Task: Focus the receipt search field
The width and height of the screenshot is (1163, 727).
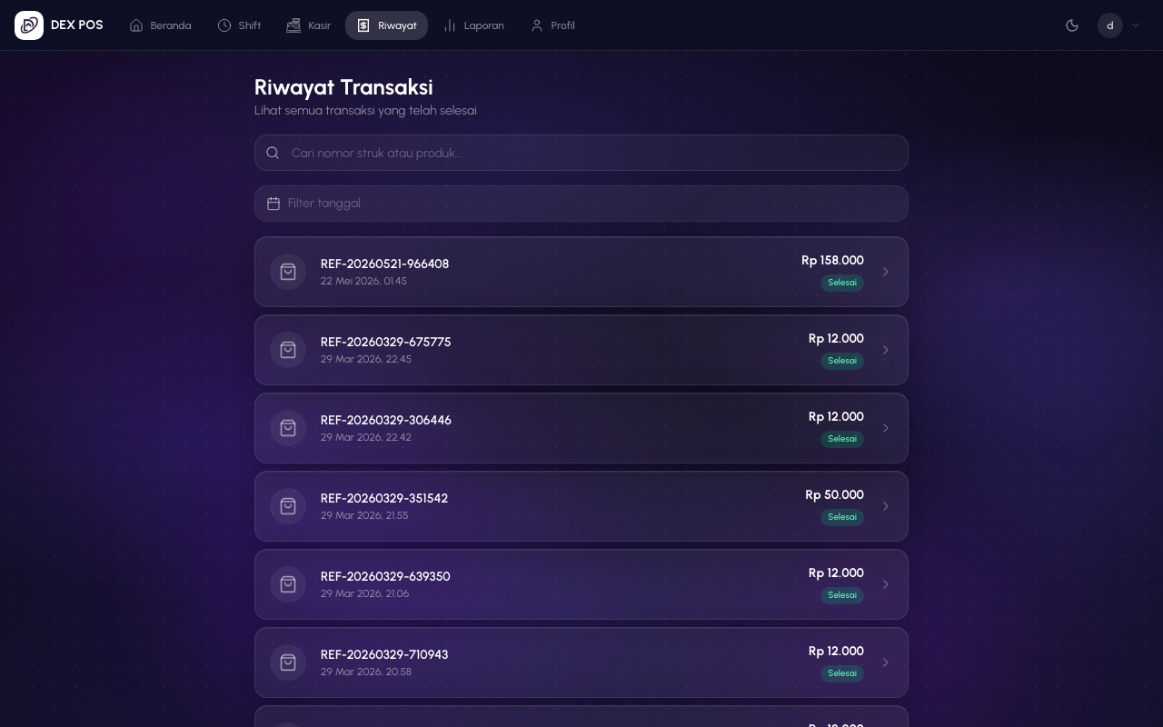Action: click(x=581, y=153)
